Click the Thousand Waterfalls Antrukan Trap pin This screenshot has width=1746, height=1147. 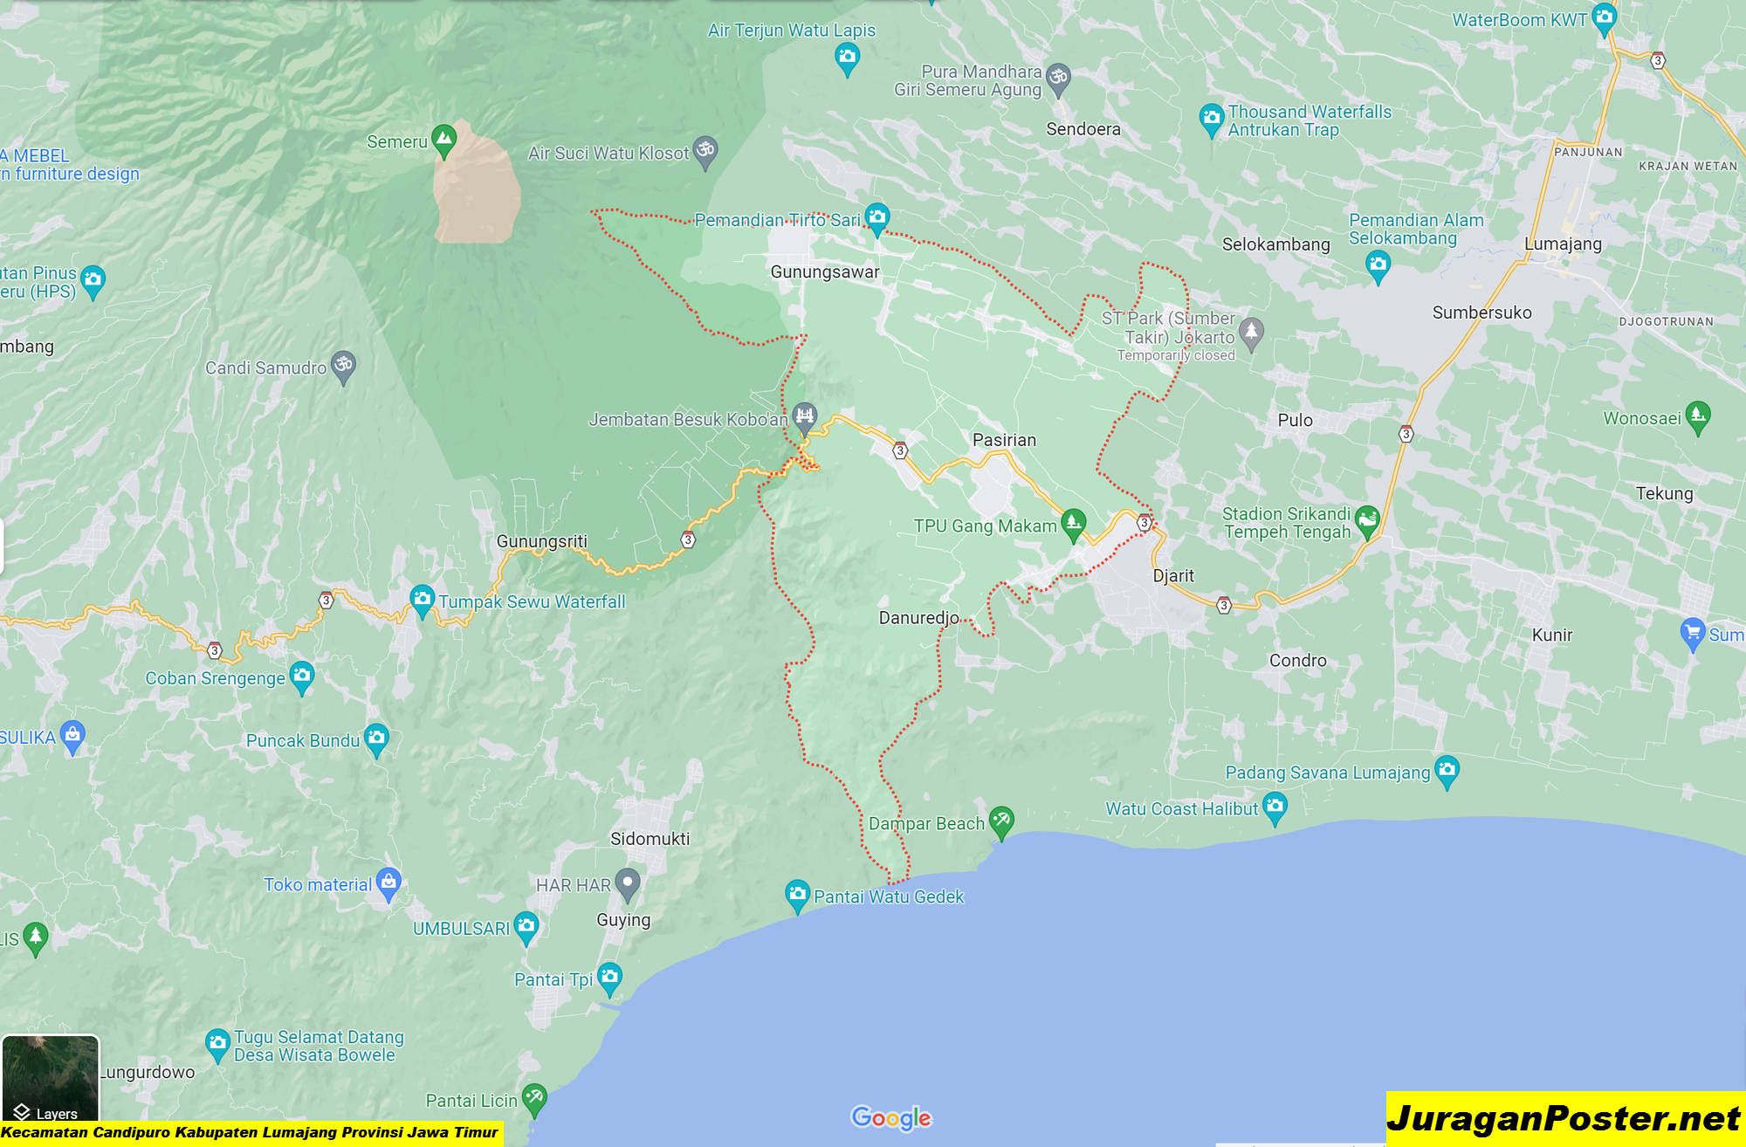1212,119
